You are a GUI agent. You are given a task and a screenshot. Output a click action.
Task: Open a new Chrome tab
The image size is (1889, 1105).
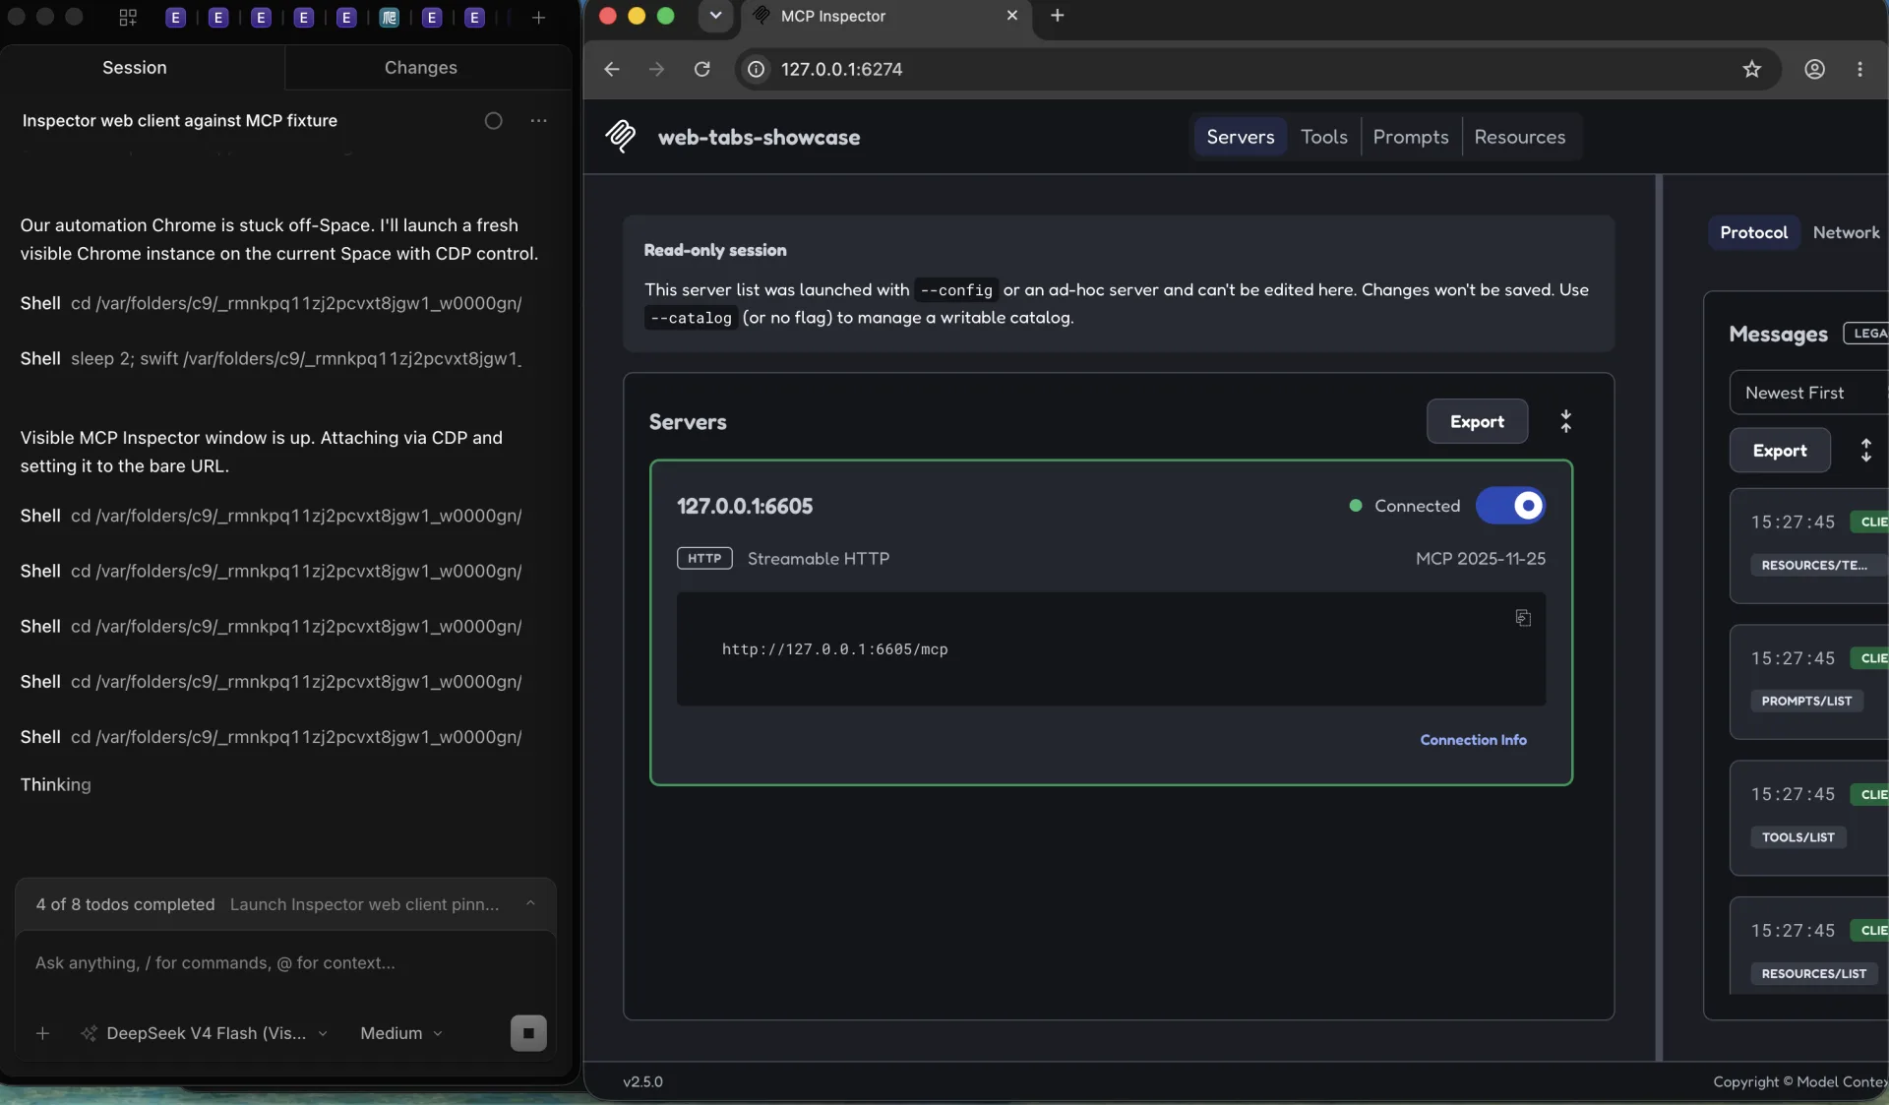1058,16
